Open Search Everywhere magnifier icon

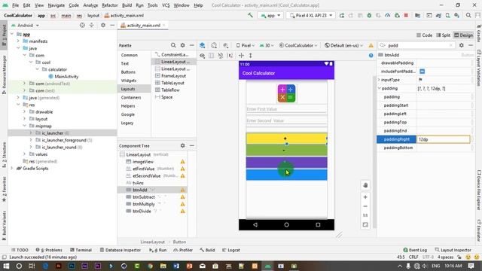(468, 15)
